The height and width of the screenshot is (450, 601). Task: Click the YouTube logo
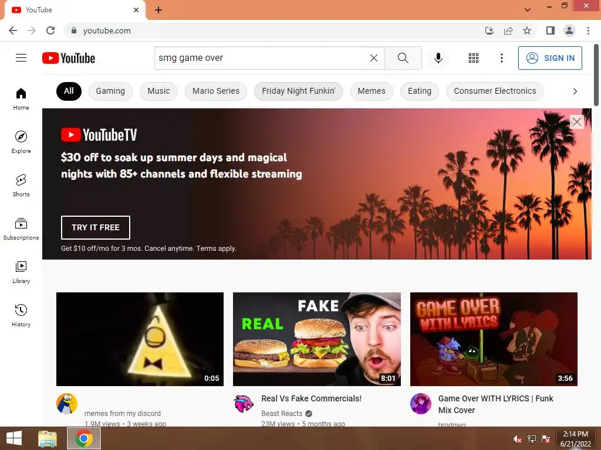pos(69,58)
